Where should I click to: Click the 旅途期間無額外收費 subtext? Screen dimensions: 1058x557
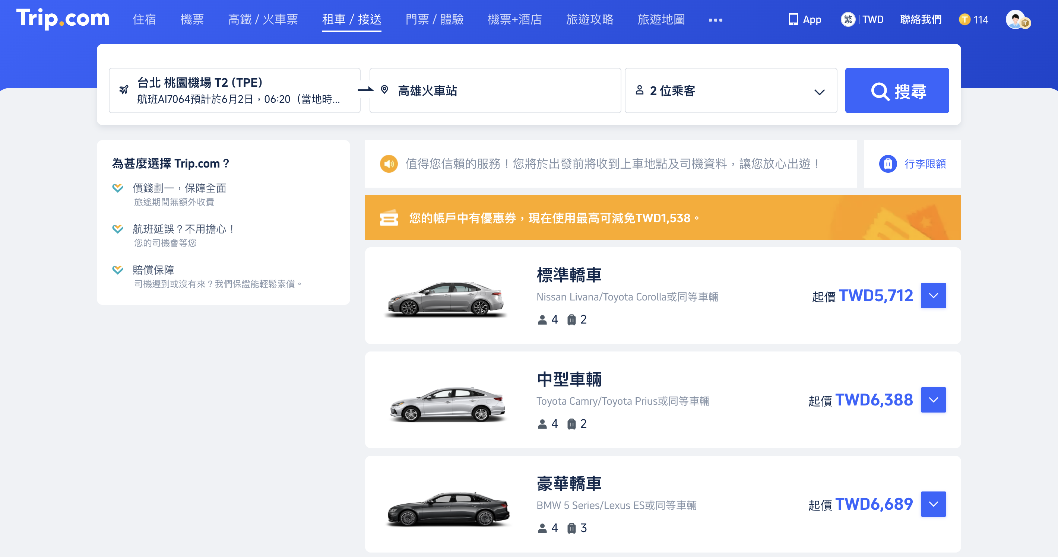[174, 202]
